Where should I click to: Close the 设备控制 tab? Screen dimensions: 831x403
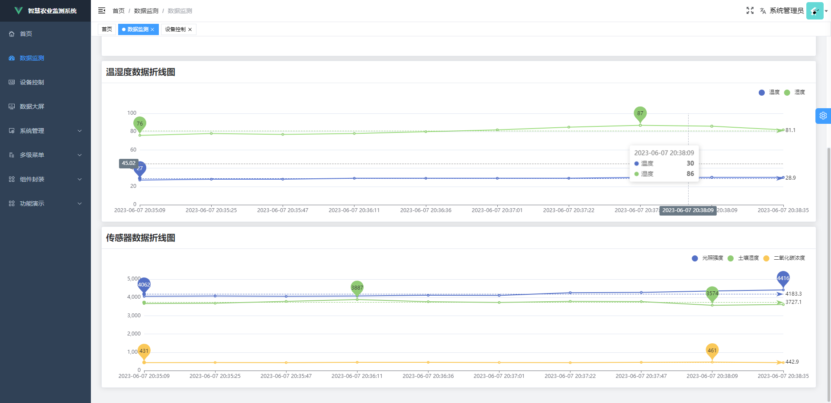point(190,29)
